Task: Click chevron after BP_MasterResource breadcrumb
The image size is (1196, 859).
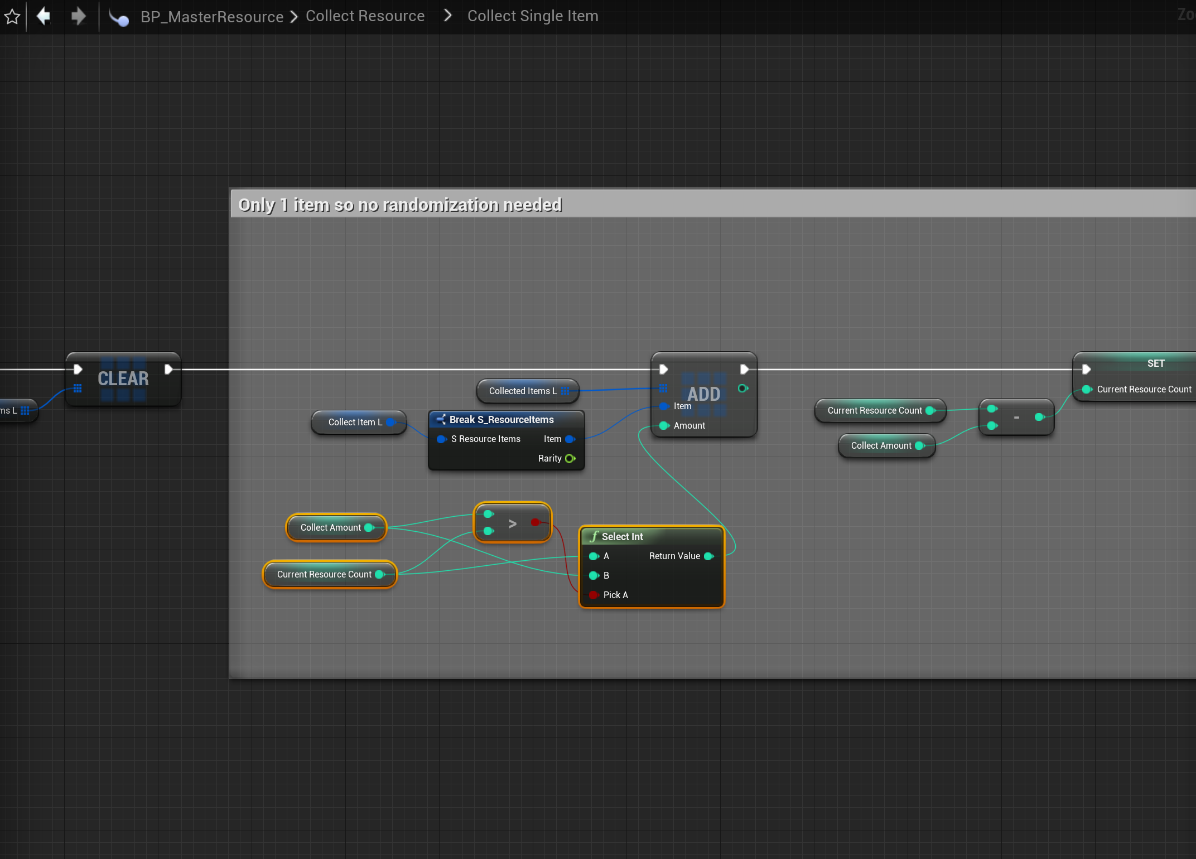Action: 294,17
